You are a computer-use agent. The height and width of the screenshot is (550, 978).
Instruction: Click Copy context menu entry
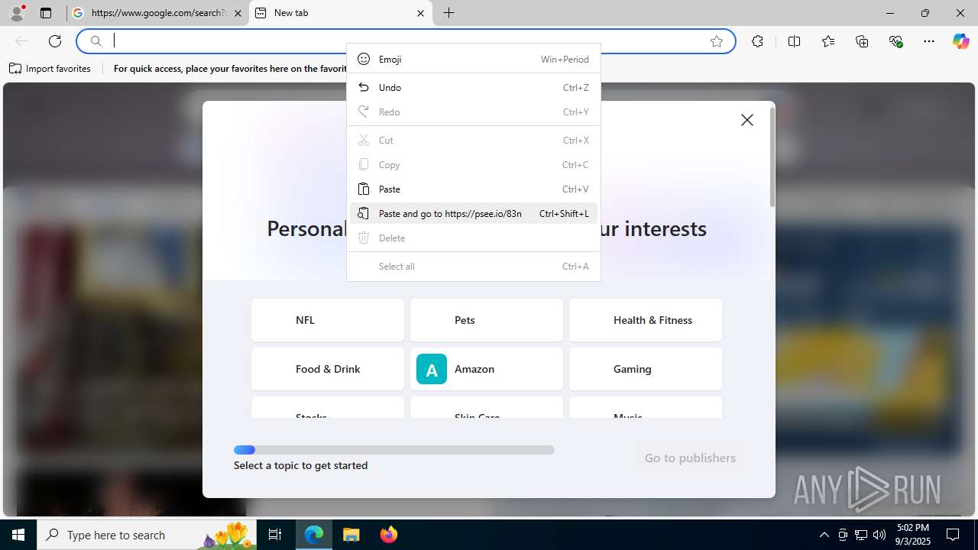pyautogui.click(x=474, y=164)
